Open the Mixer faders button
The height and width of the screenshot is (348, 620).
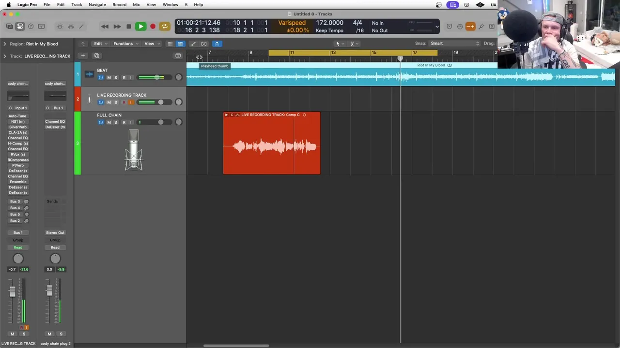tap(71, 26)
